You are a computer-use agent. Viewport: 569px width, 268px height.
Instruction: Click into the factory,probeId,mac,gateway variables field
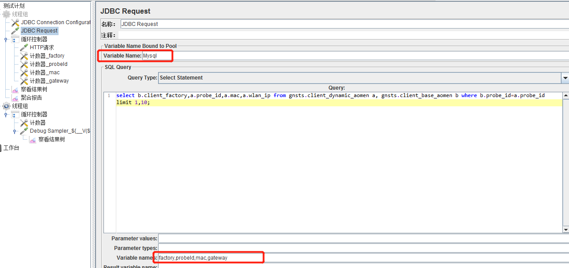tap(207, 257)
